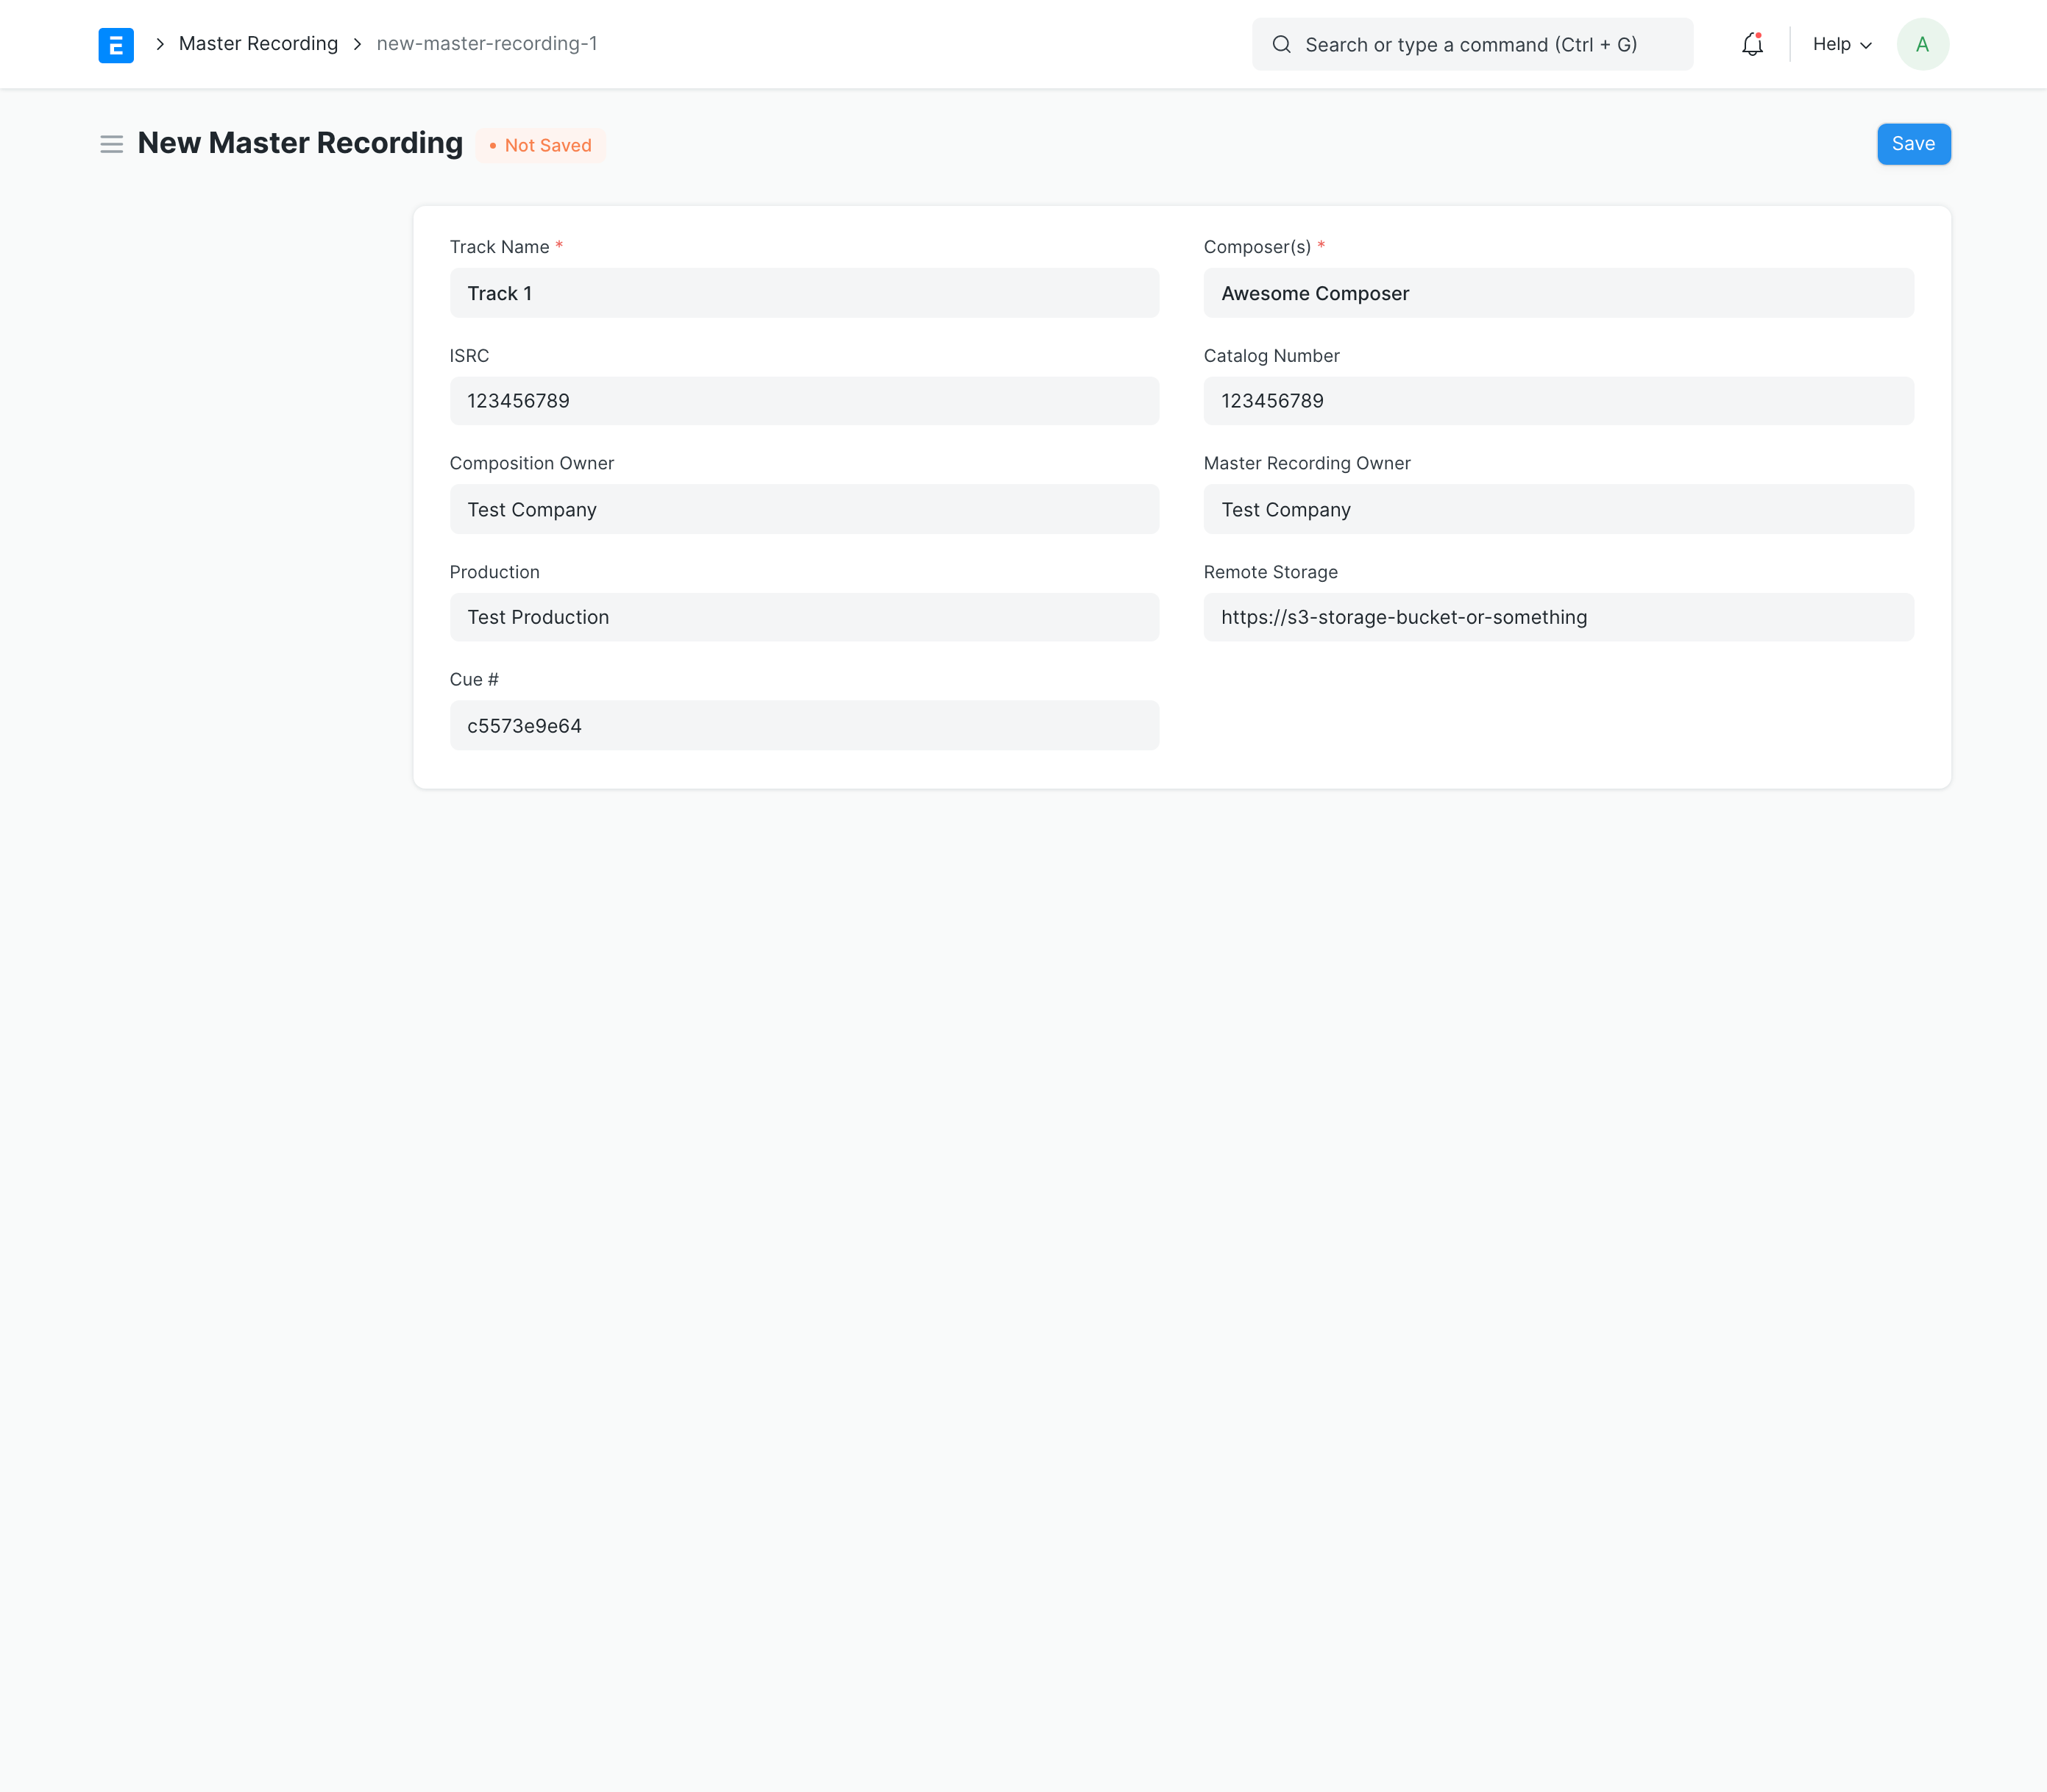Viewport: 2047px width, 1792px height.
Task: Toggle the sidebar hamburger menu icon
Action: (x=111, y=144)
